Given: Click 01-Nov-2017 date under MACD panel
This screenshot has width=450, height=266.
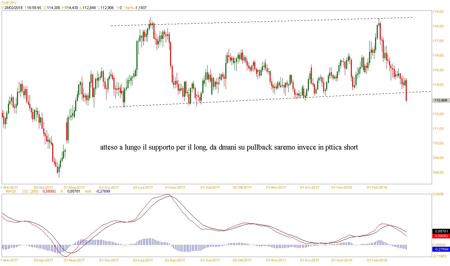Looking at the screenshot, I should 276,260.
